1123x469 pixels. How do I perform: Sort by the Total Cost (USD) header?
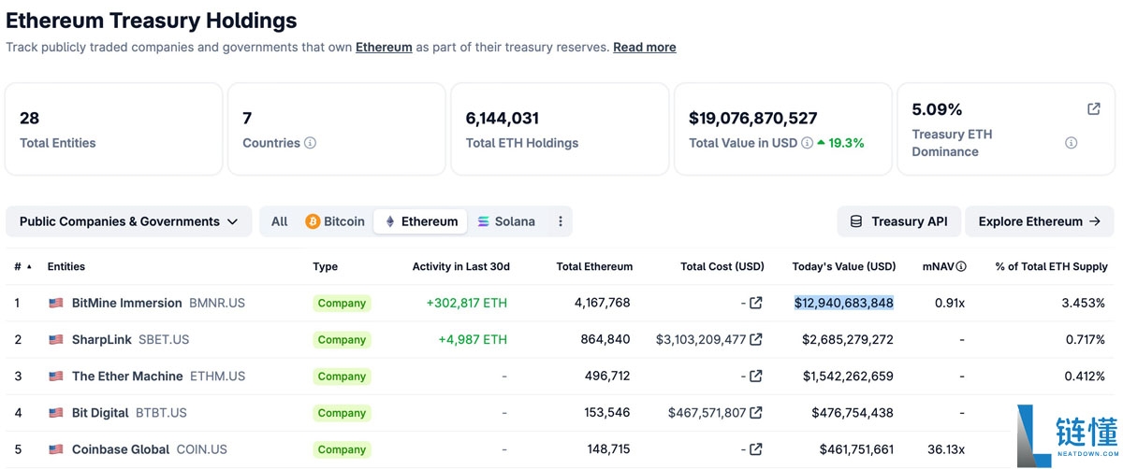click(722, 267)
